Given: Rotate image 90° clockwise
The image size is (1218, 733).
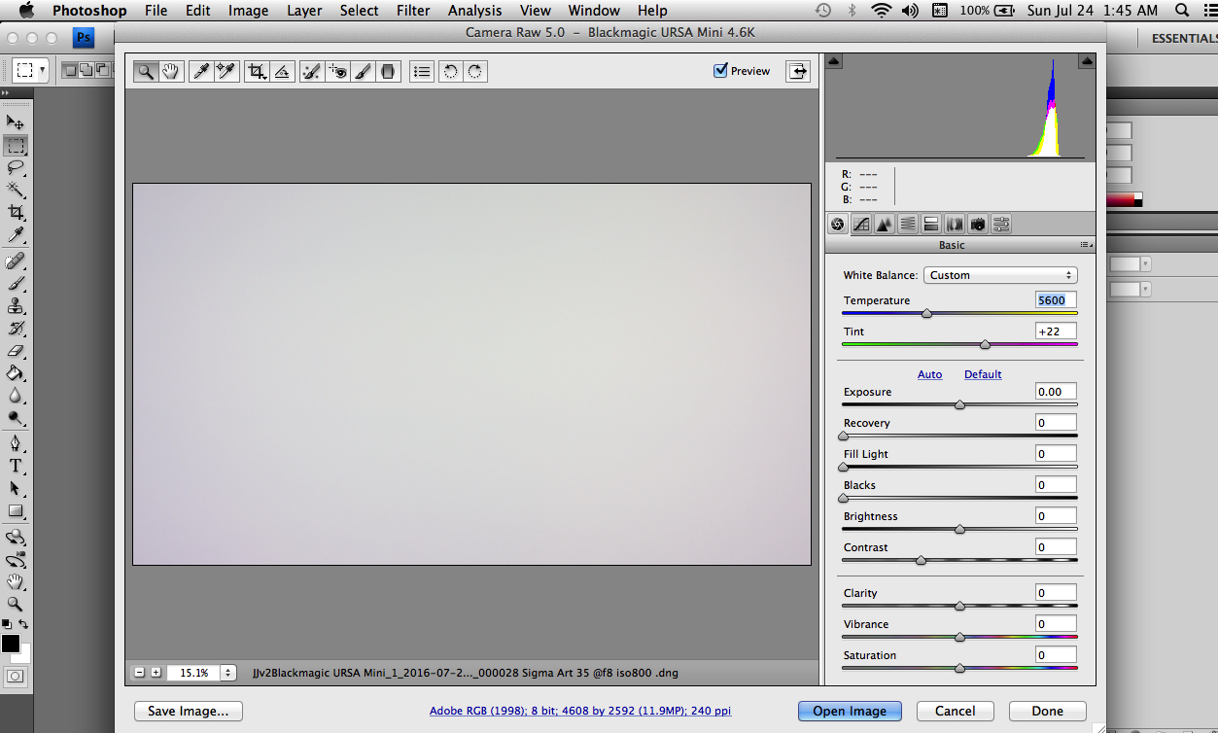Looking at the screenshot, I should tap(474, 71).
